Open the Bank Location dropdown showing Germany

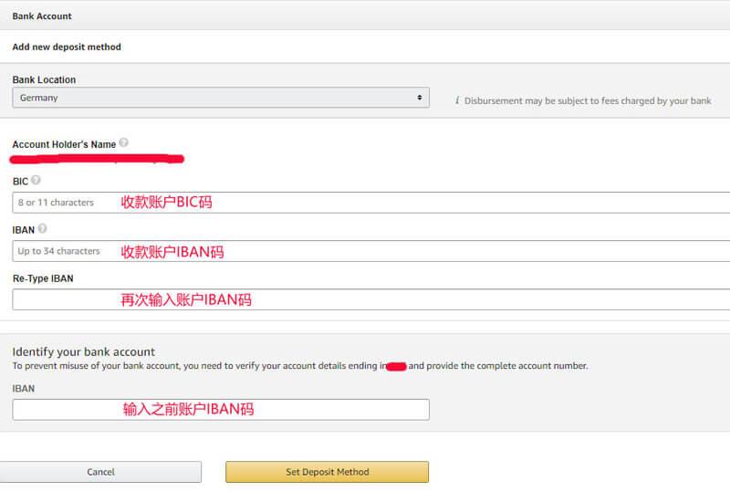(221, 98)
